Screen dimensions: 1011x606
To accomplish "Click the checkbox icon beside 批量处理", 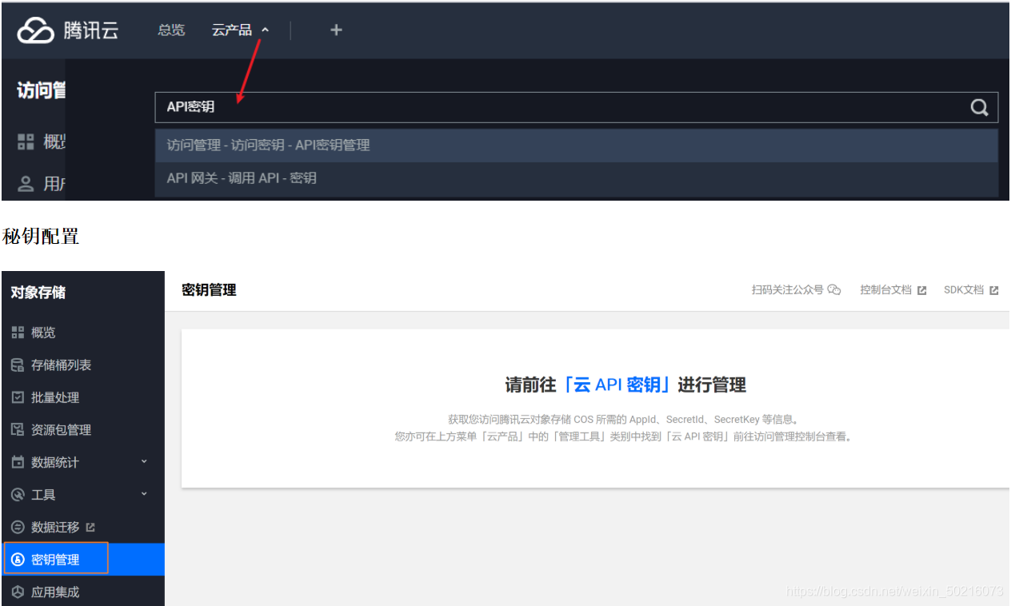I will click(18, 397).
